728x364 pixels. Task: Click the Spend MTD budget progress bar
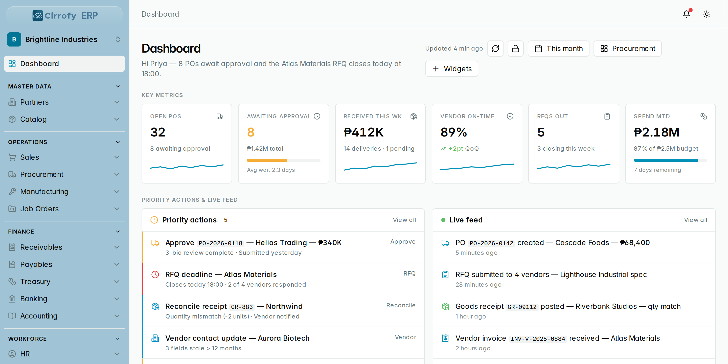click(x=670, y=160)
